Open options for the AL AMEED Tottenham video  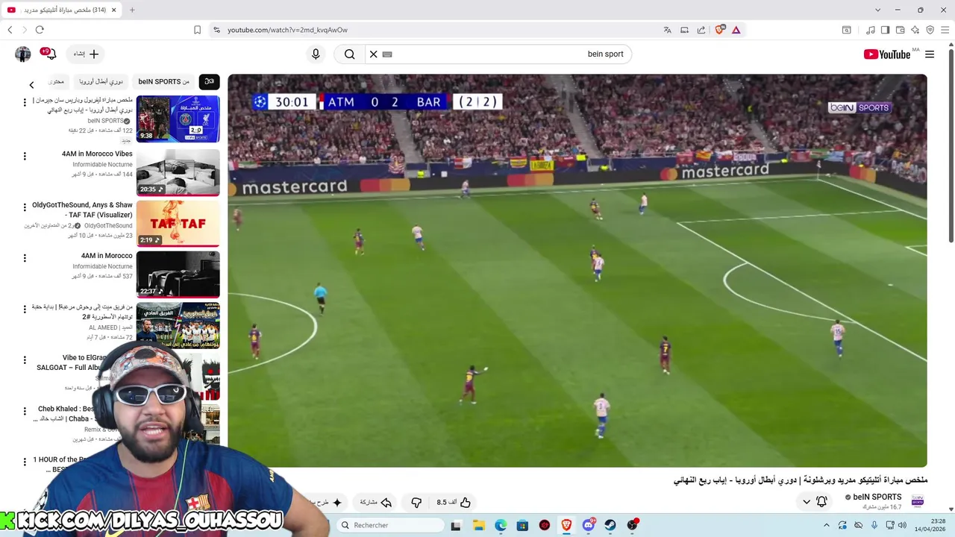pyautogui.click(x=25, y=310)
